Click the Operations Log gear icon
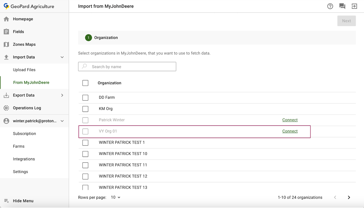Viewport: 364px width, 208px height. click(6, 108)
